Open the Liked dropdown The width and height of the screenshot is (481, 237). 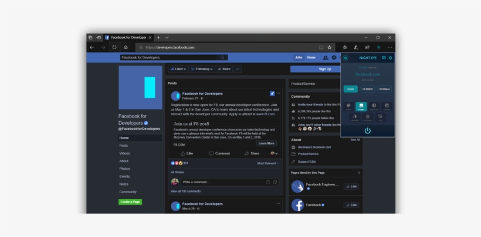(178, 69)
